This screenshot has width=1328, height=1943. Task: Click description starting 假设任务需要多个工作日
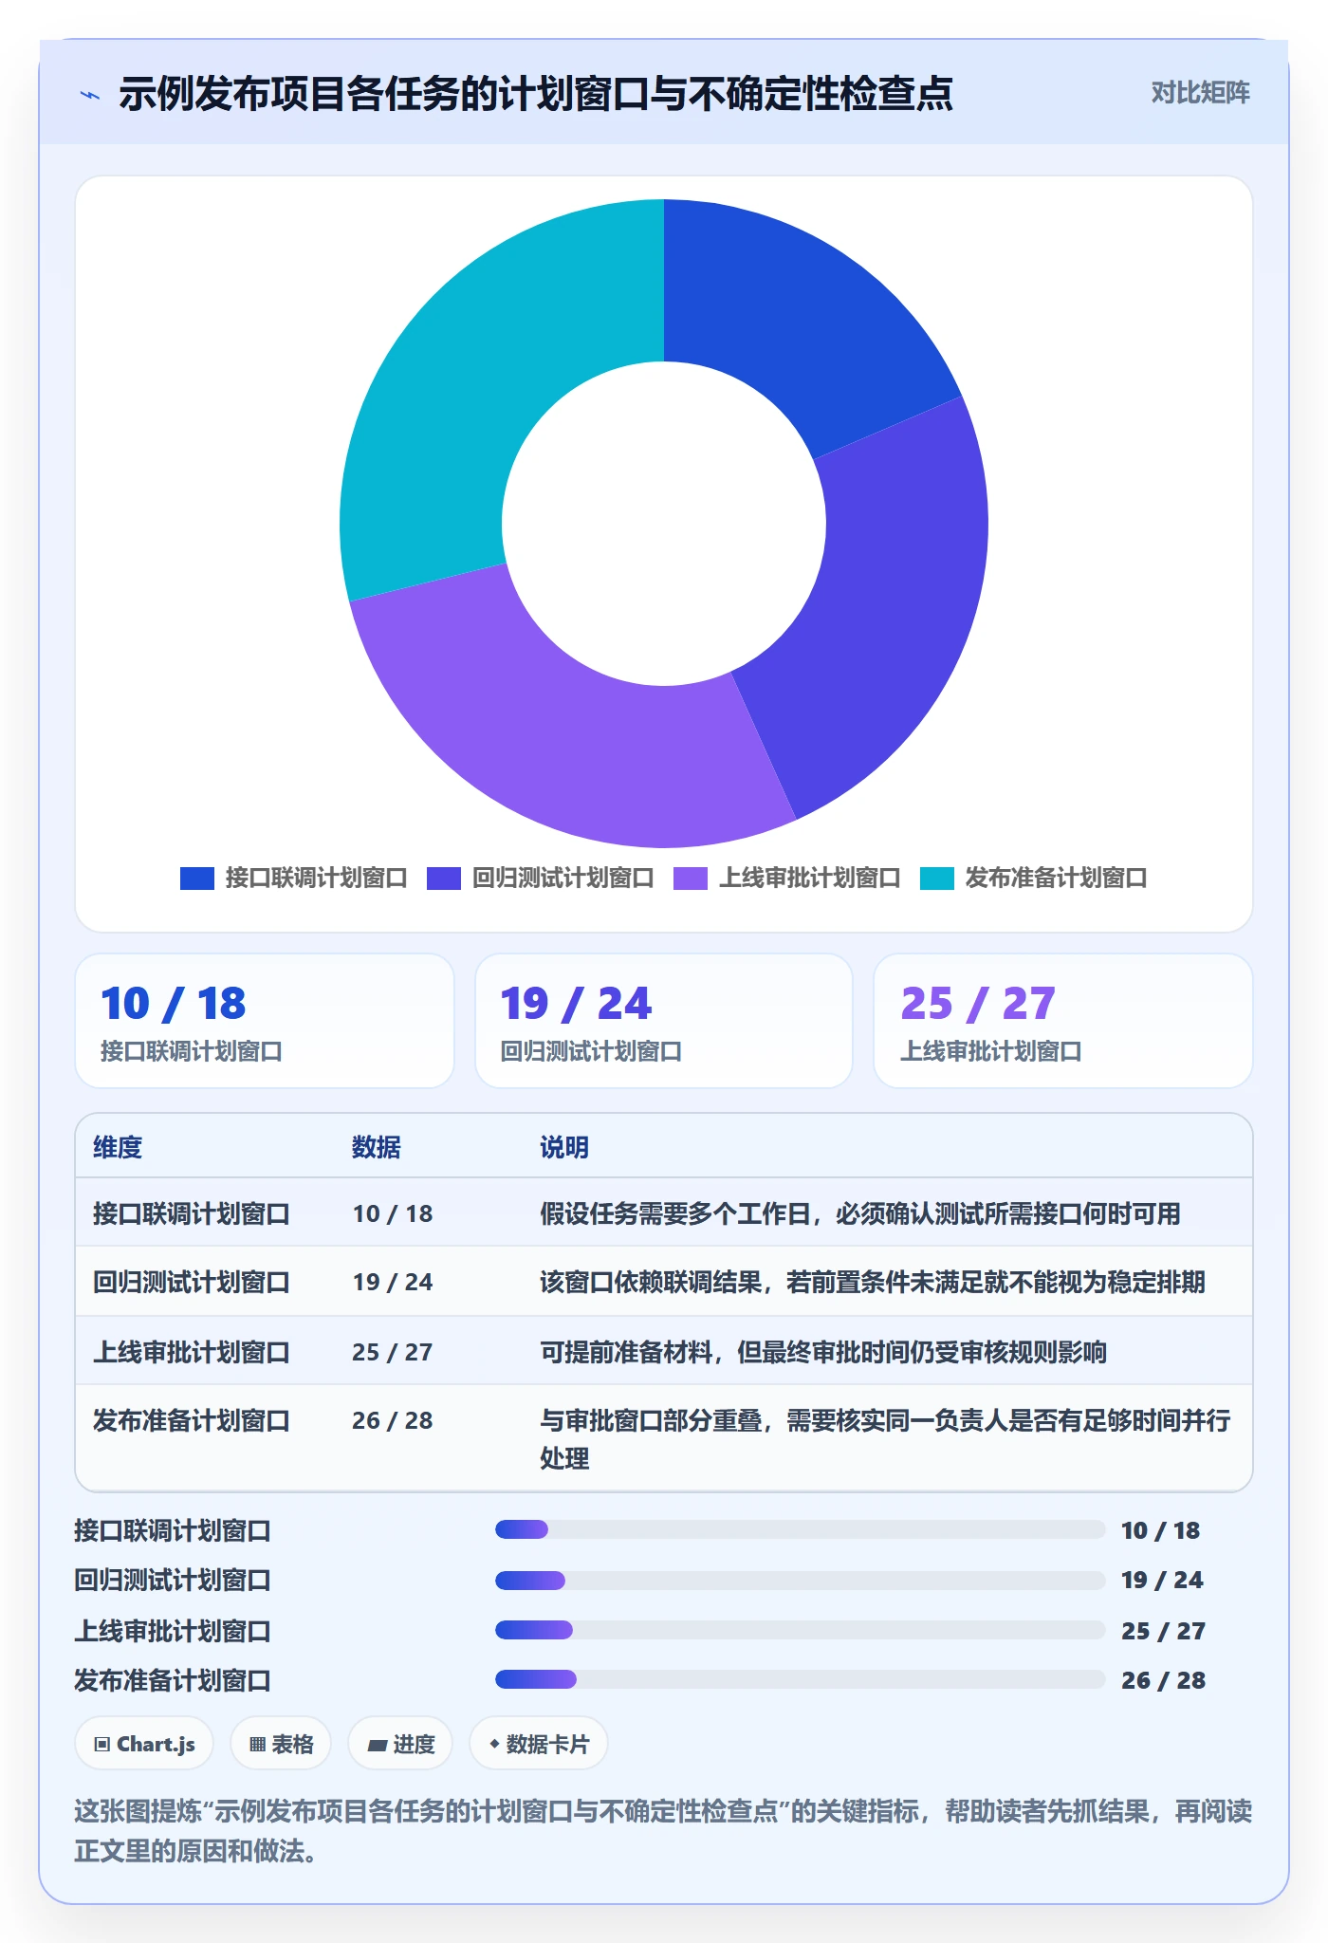pos(860,1213)
